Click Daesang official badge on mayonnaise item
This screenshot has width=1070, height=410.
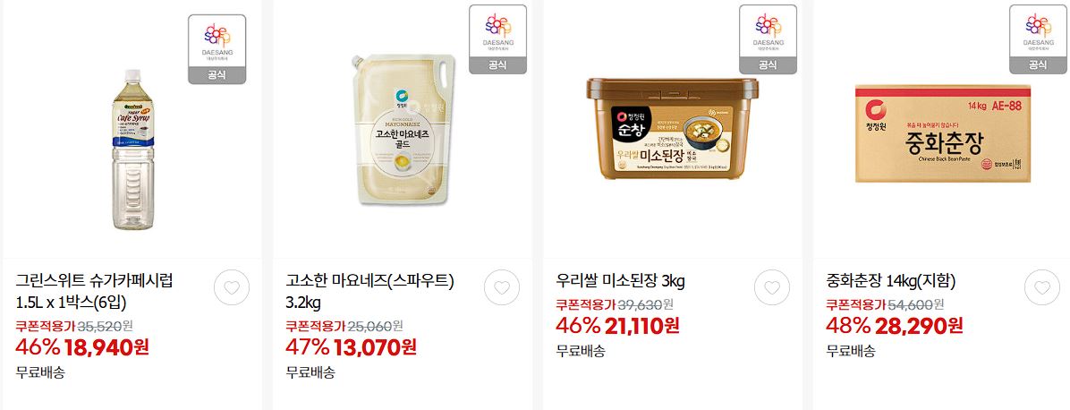(497, 39)
